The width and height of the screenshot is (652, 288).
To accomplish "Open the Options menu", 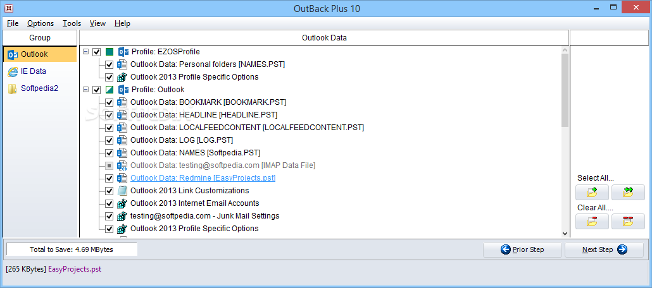I will (x=41, y=23).
